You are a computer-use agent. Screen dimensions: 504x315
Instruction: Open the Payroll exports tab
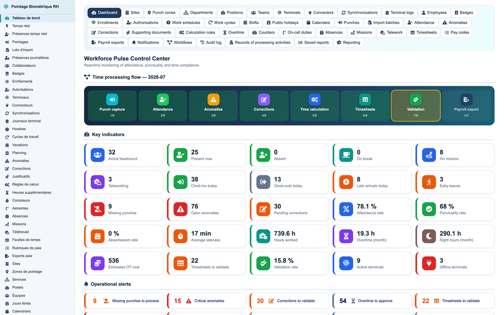point(107,42)
